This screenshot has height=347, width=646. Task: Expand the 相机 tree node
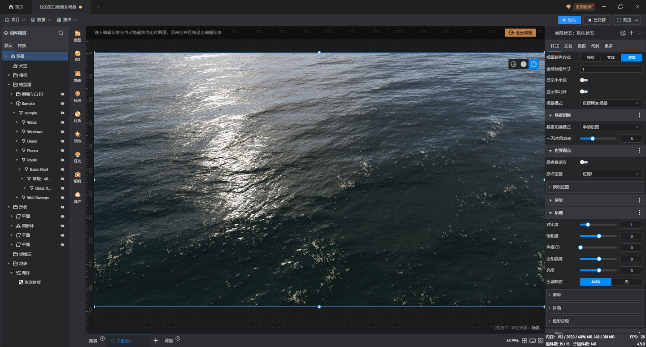pyautogui.click(x=9, y=75)
